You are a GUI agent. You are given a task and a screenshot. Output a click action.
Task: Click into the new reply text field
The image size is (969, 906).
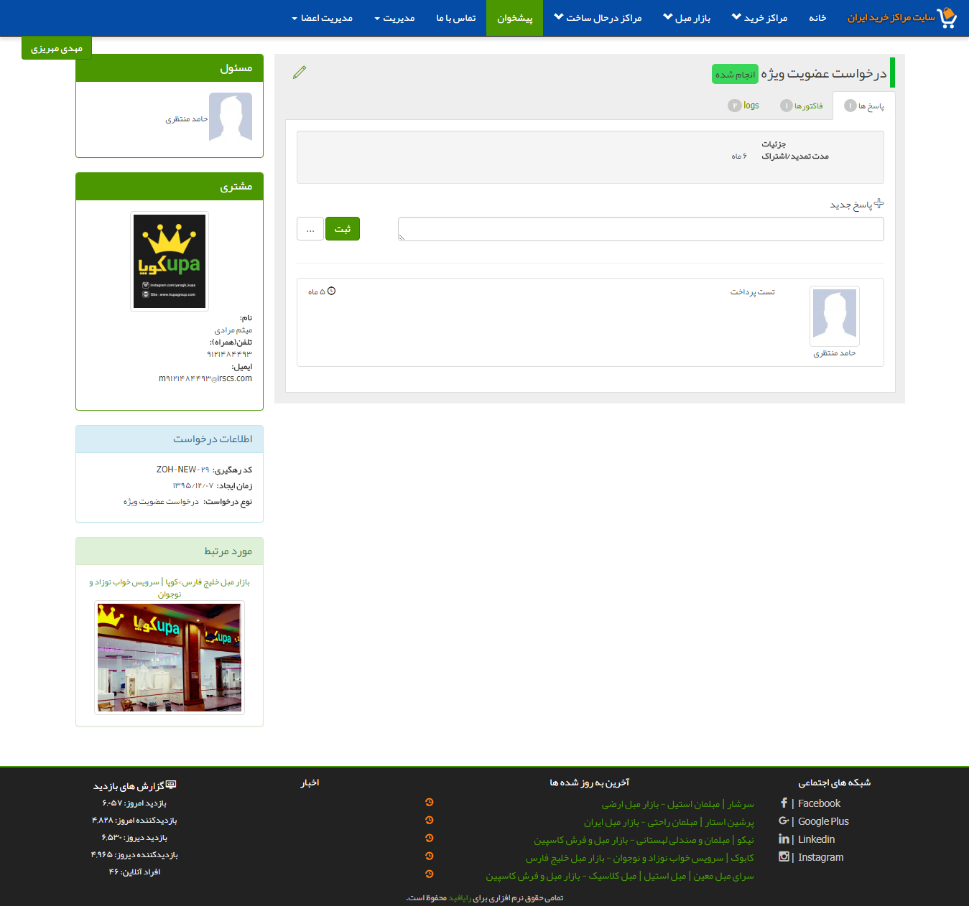point(640,229)
